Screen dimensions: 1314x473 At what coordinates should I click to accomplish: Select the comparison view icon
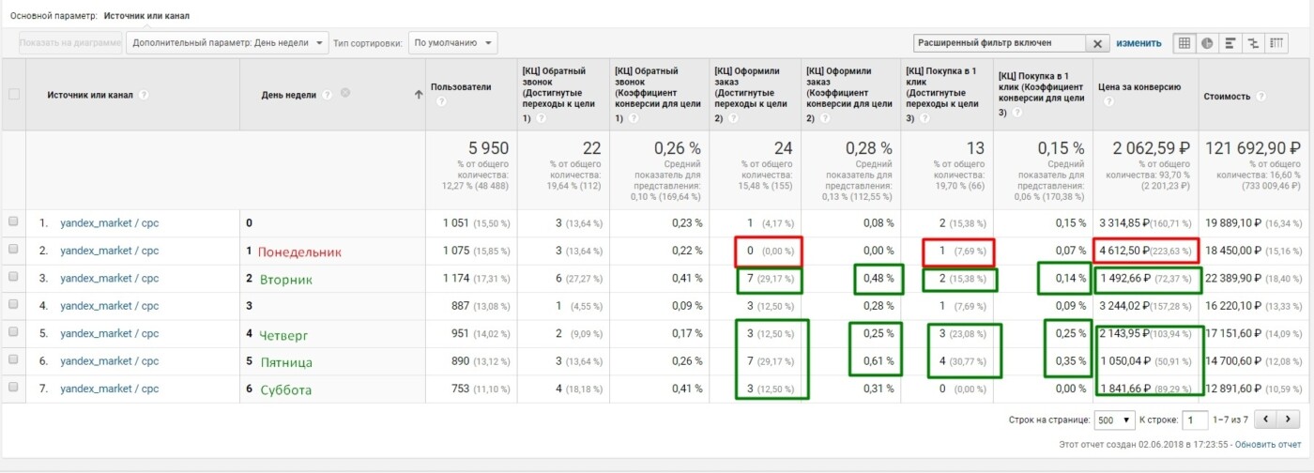(1253, 43)
